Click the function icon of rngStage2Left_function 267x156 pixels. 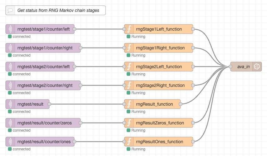coord(129,67)
